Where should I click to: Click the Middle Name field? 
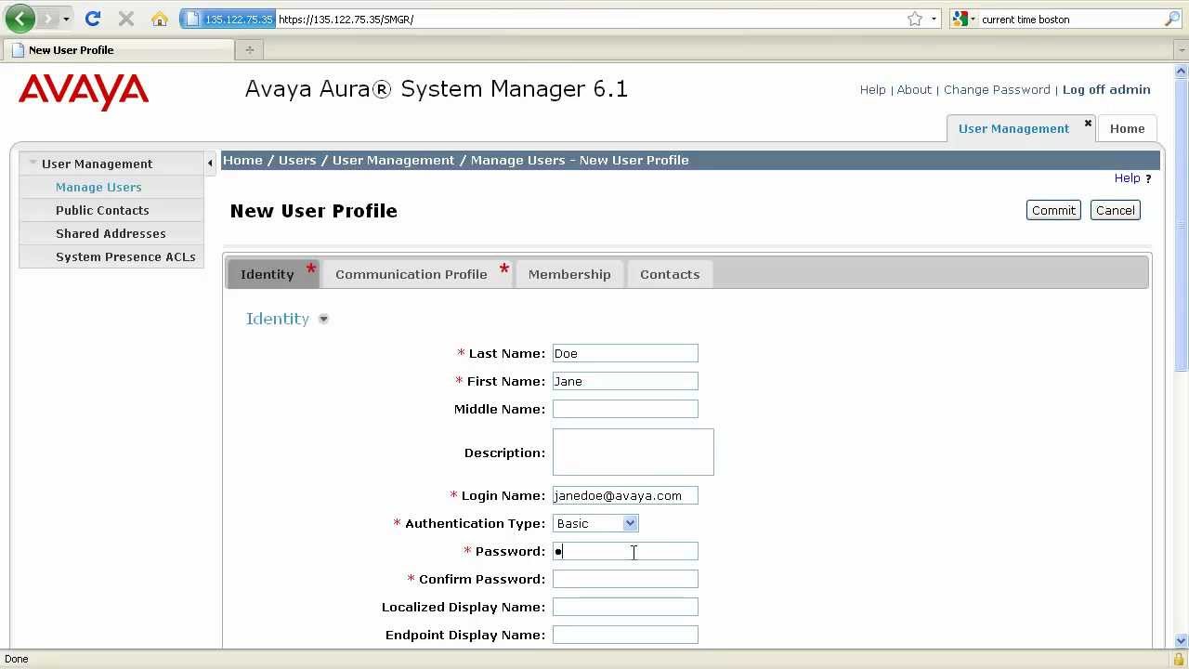[x=625, y=409]
